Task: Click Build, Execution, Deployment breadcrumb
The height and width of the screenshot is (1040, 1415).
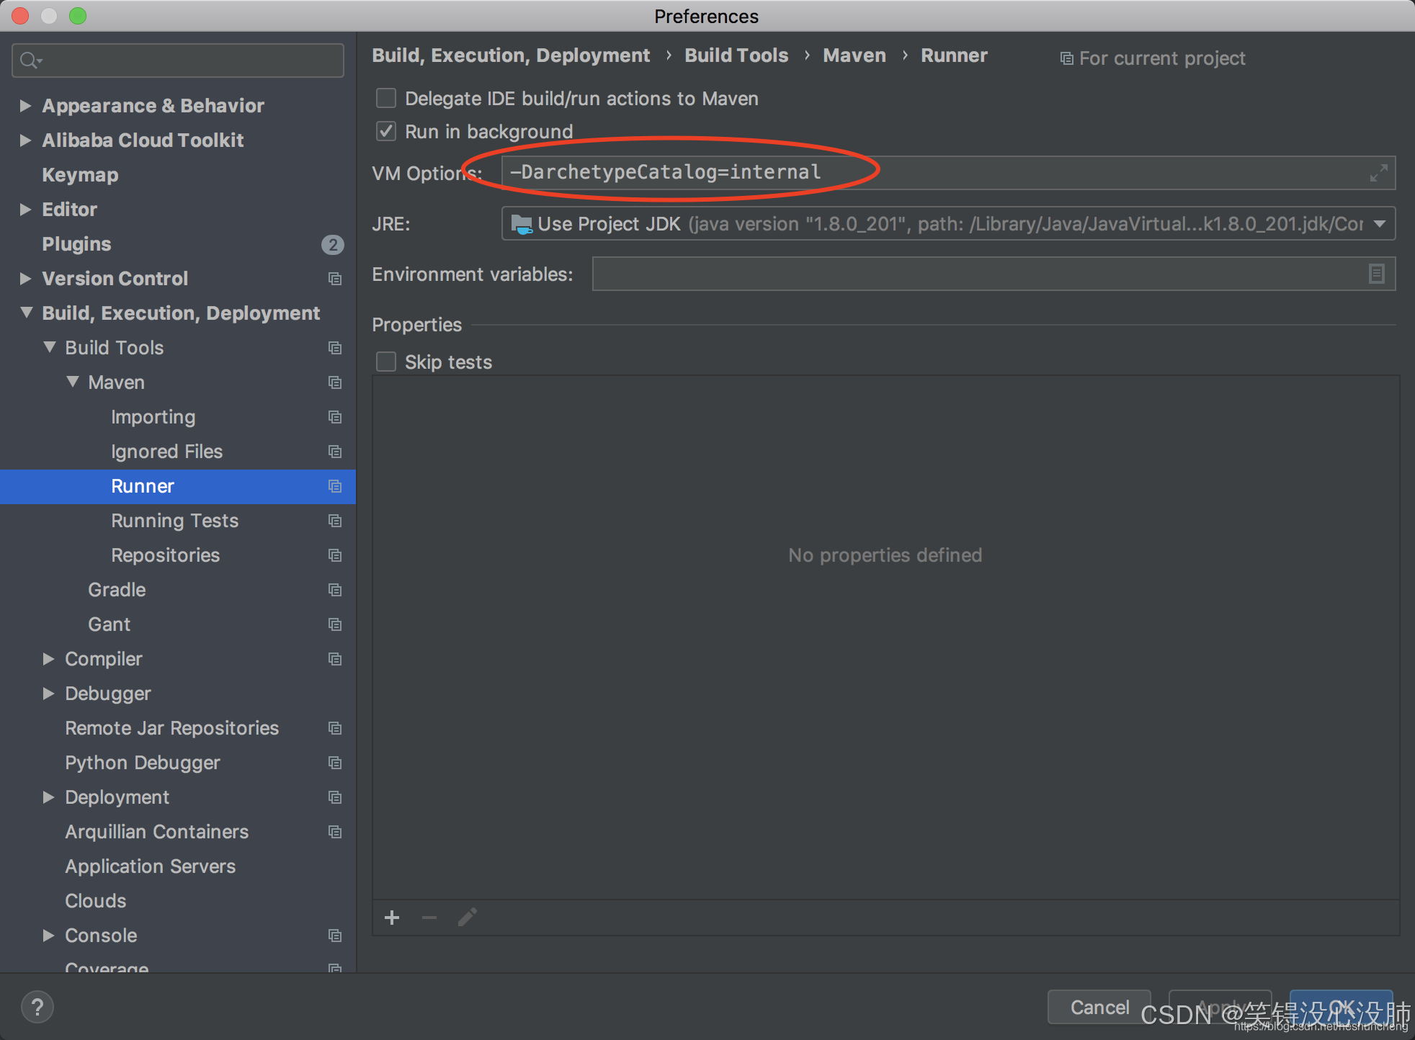Action: click(511, 55)
